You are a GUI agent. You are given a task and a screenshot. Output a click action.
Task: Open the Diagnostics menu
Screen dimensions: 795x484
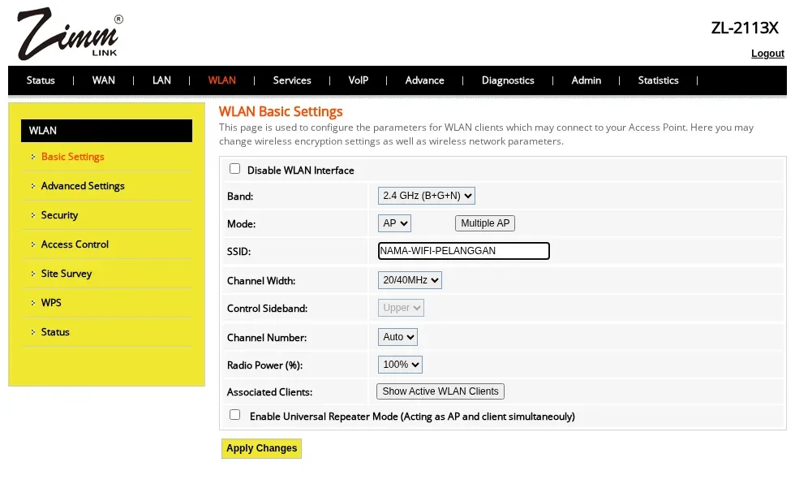click(x=508, y=80)
